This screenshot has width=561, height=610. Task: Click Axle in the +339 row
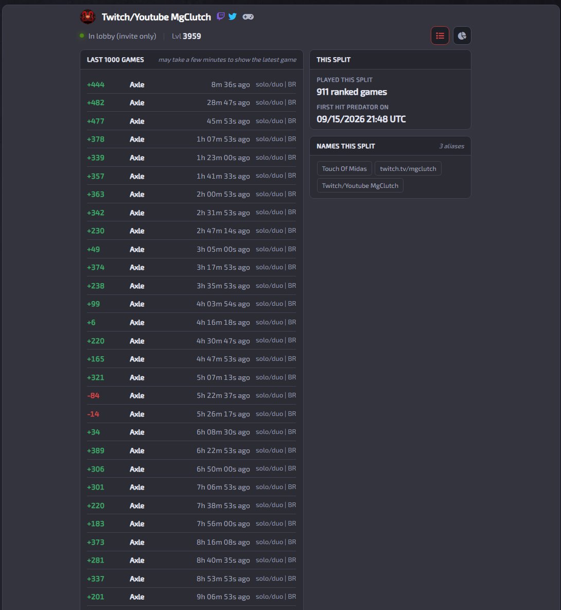(x=137, y=158)
